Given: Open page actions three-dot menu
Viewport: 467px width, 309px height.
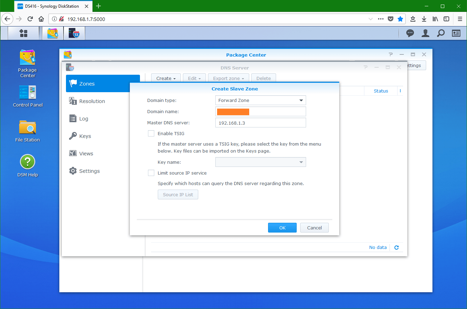Looking at the screenshot, I should pos(381,19).
